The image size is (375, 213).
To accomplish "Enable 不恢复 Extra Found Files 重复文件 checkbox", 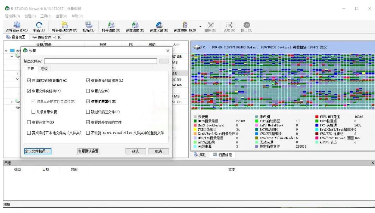I will pos(88,133).
